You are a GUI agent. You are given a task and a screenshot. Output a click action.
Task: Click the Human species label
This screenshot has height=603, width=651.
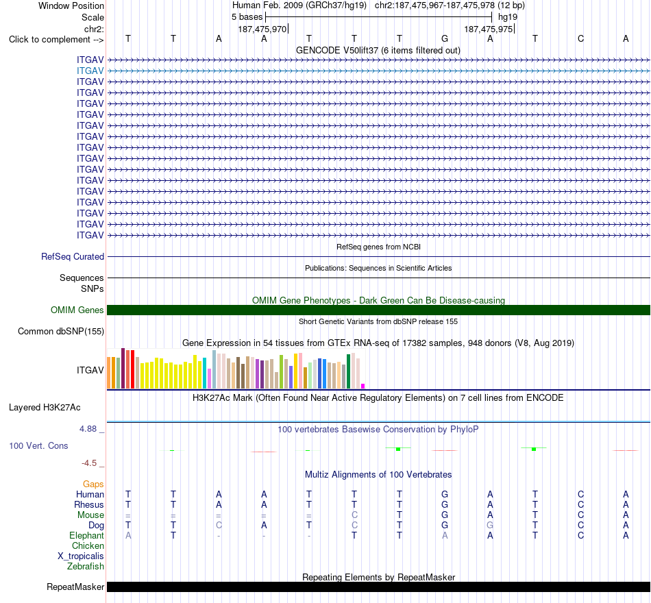tap(90, 494)
